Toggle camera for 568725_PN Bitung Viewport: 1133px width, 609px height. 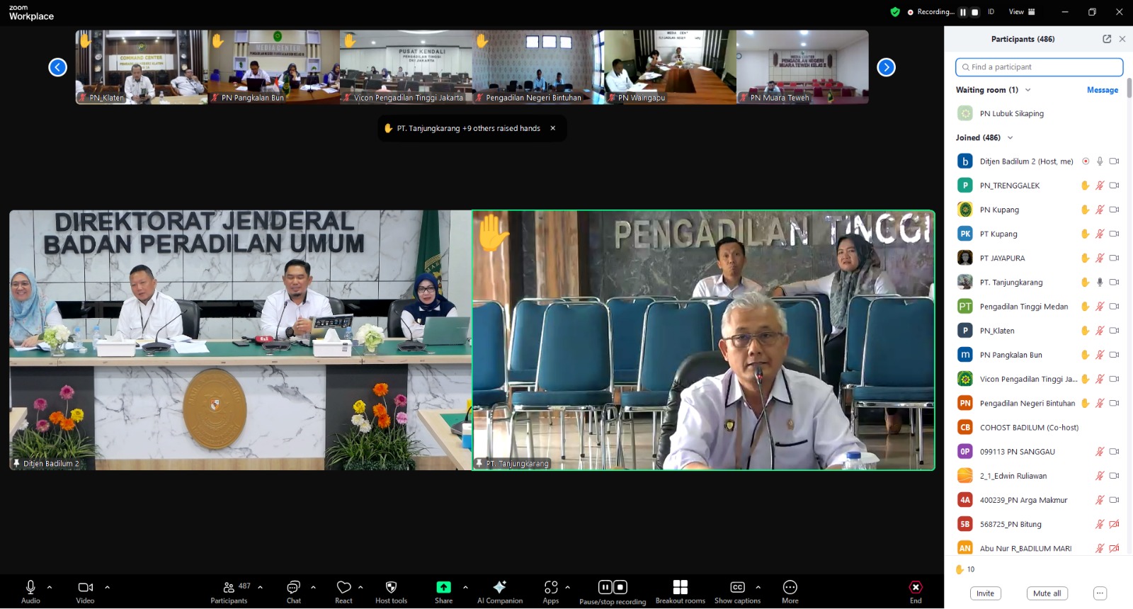click(1114, 524)
